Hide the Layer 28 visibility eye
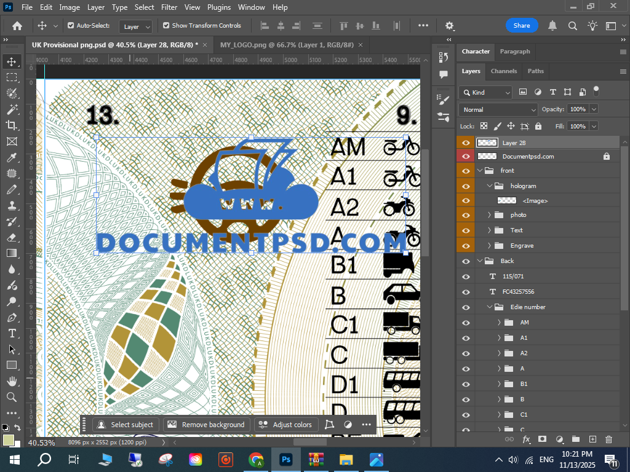Image resolution: width=630 pixels, height=472 pixels. (466, 143)
